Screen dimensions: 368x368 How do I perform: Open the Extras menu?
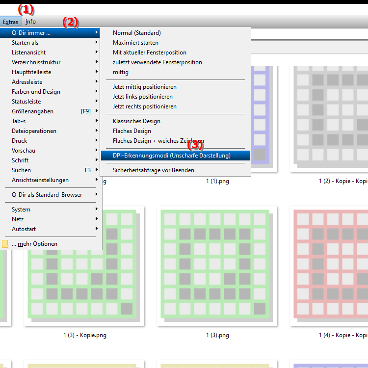pyautogui.click(x=11, y=22)
